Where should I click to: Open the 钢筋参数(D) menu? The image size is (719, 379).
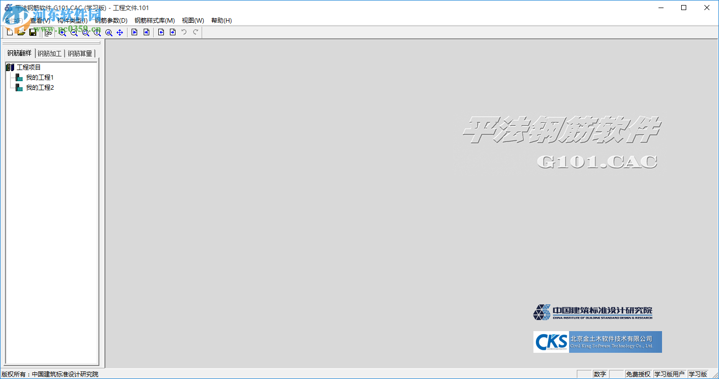click(111, 21)
